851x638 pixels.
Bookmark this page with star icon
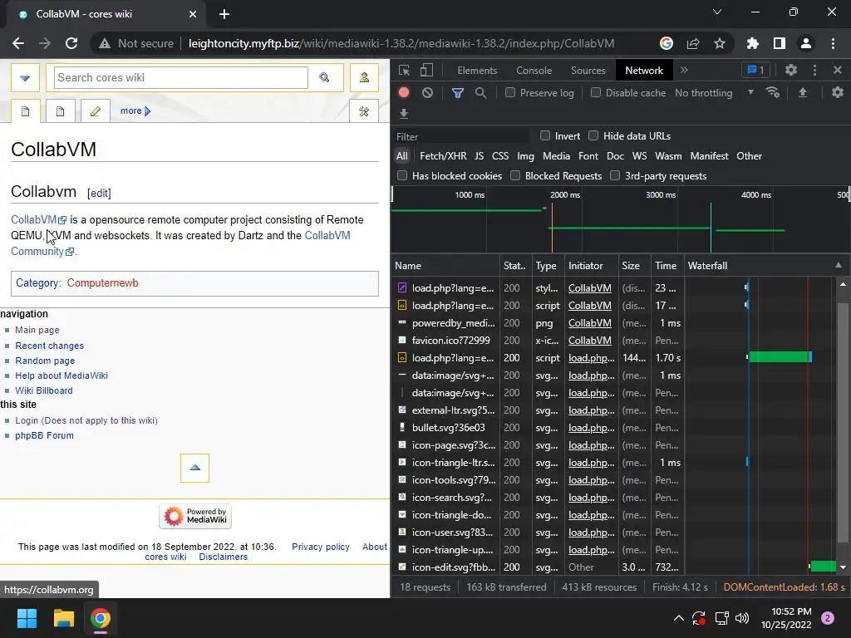coord(720,43)
